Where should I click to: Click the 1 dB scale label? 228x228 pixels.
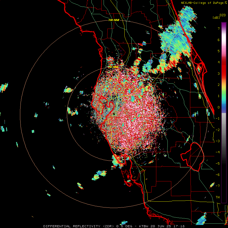[x=219, y=96]
